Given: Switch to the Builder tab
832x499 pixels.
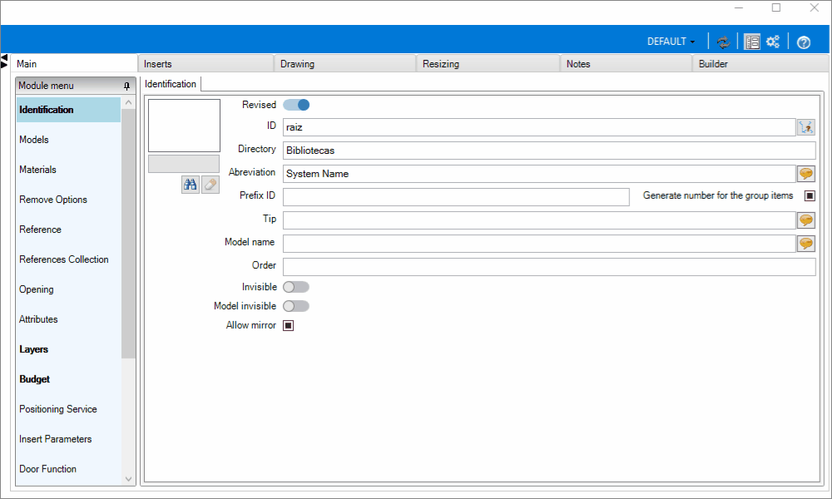Looking at the screenshot, I should point(760,64).
